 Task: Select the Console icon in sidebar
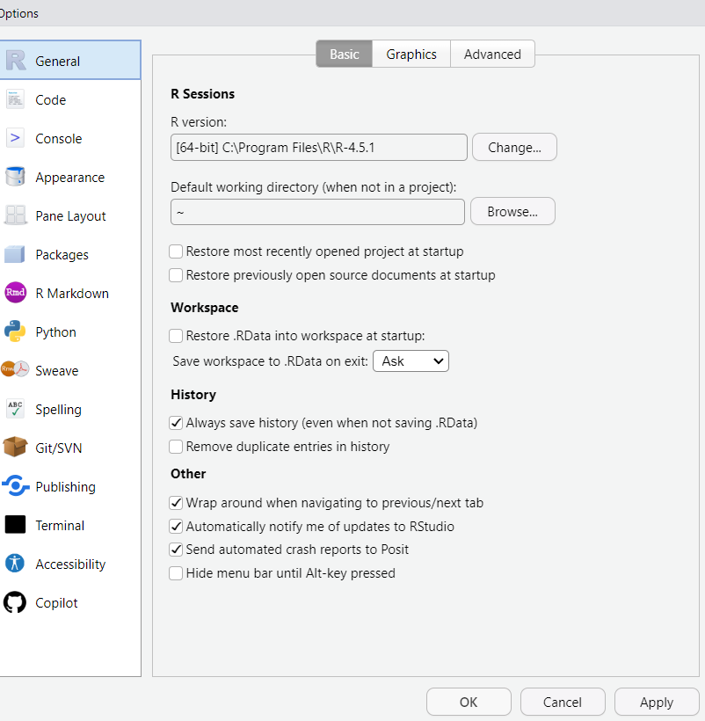15,139
